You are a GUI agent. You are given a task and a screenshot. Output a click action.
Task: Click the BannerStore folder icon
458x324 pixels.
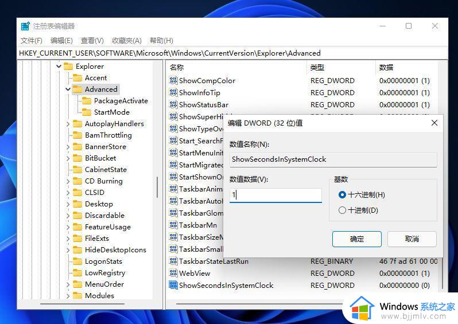pos(77,147)
